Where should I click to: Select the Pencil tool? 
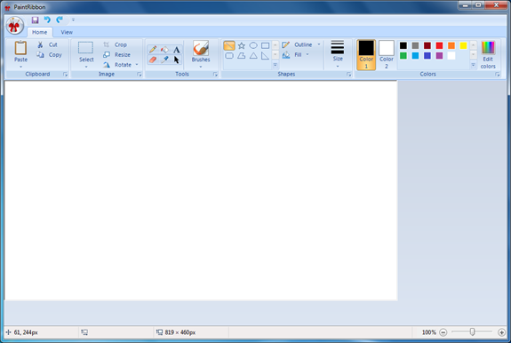[153, 50]
